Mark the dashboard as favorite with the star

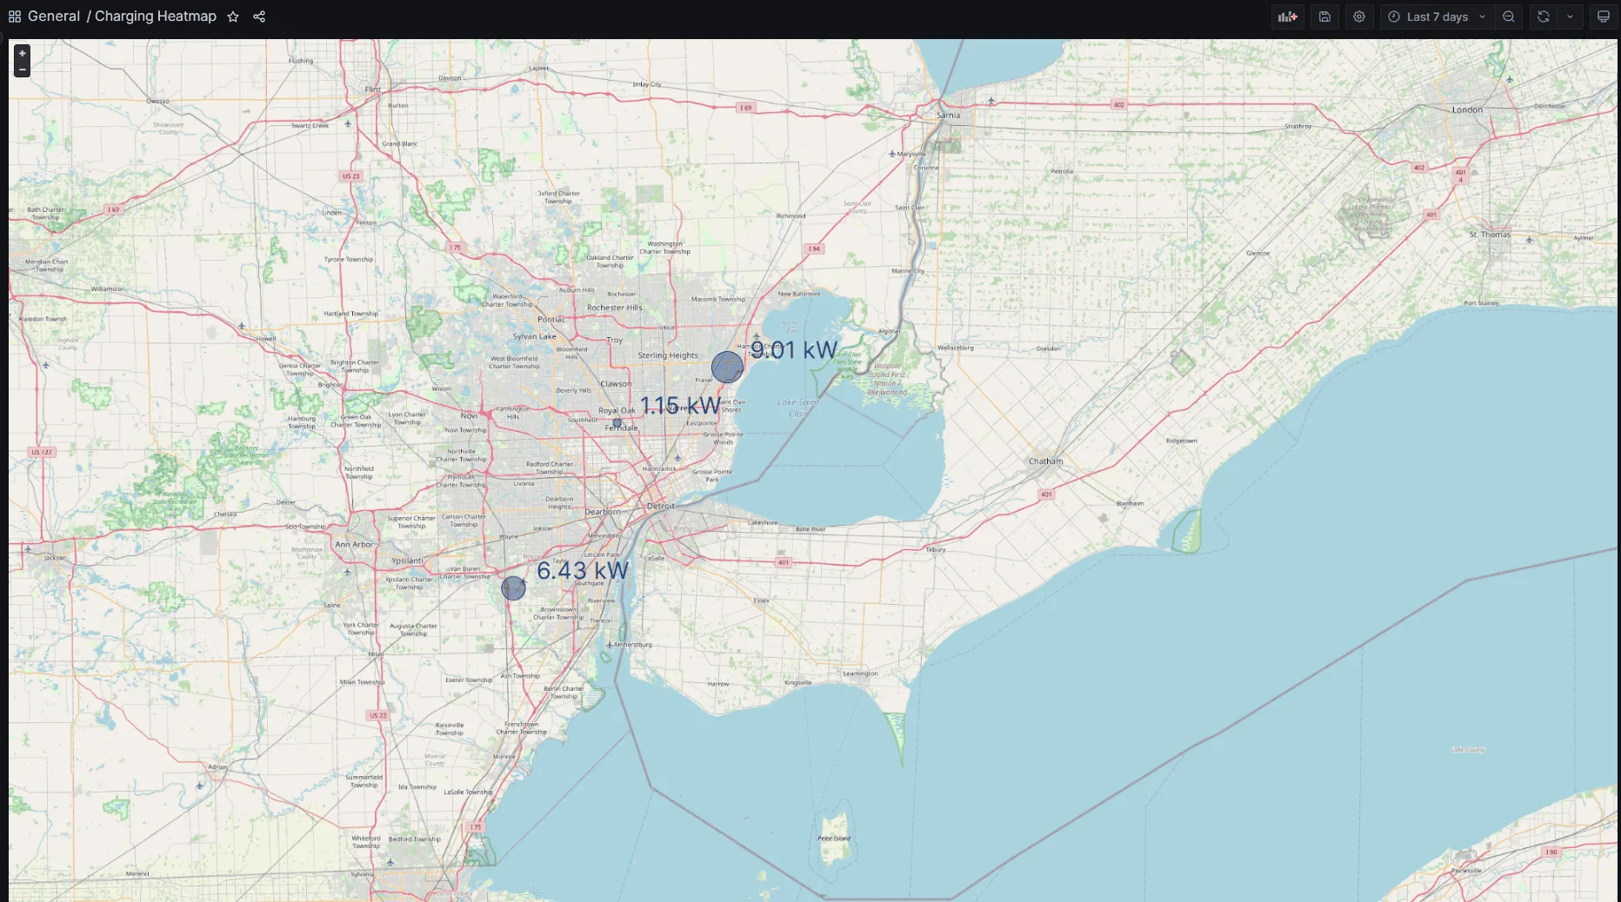coord(233,17)
